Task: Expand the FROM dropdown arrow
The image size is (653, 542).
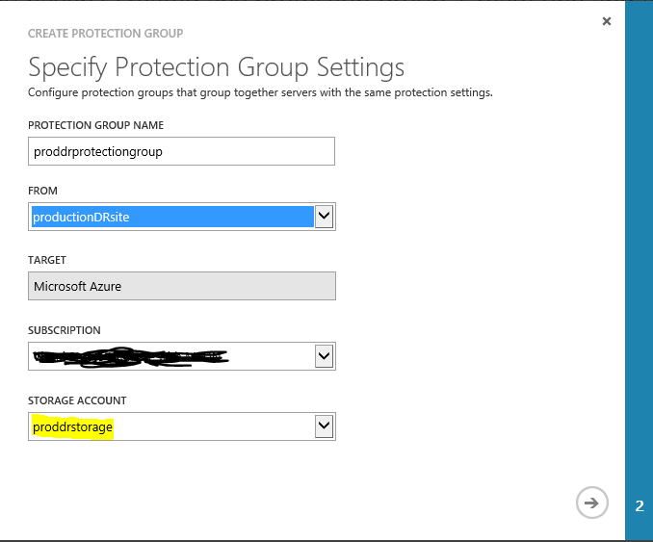Action: pos(325,217)
